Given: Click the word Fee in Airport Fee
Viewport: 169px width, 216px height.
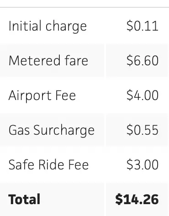Looking at the screenshot, I should [x=66, y=95].
